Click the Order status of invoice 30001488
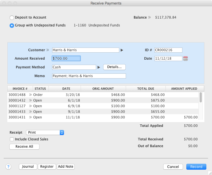The height and width of the screenshot is (175, 212). pyautogui.click(x=38, y=95)
